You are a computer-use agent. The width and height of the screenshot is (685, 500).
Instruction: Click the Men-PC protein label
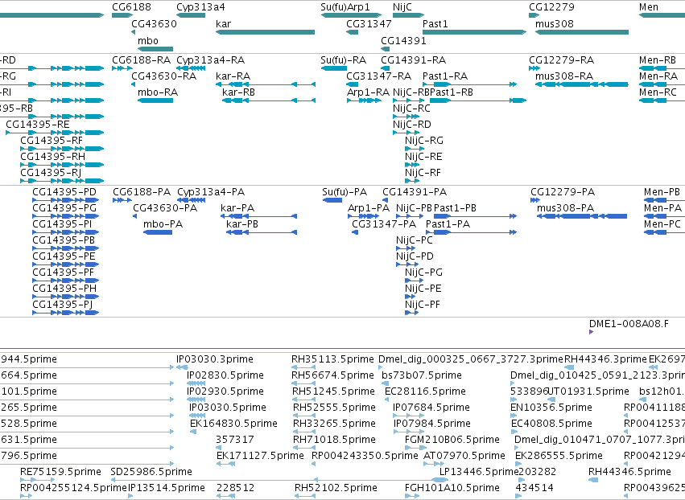coord(662,223)
